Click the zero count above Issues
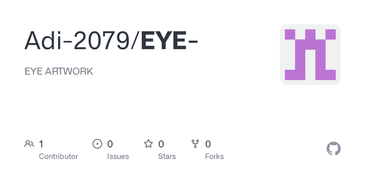This screenshot has height=182, width=365. pos(110,144)
